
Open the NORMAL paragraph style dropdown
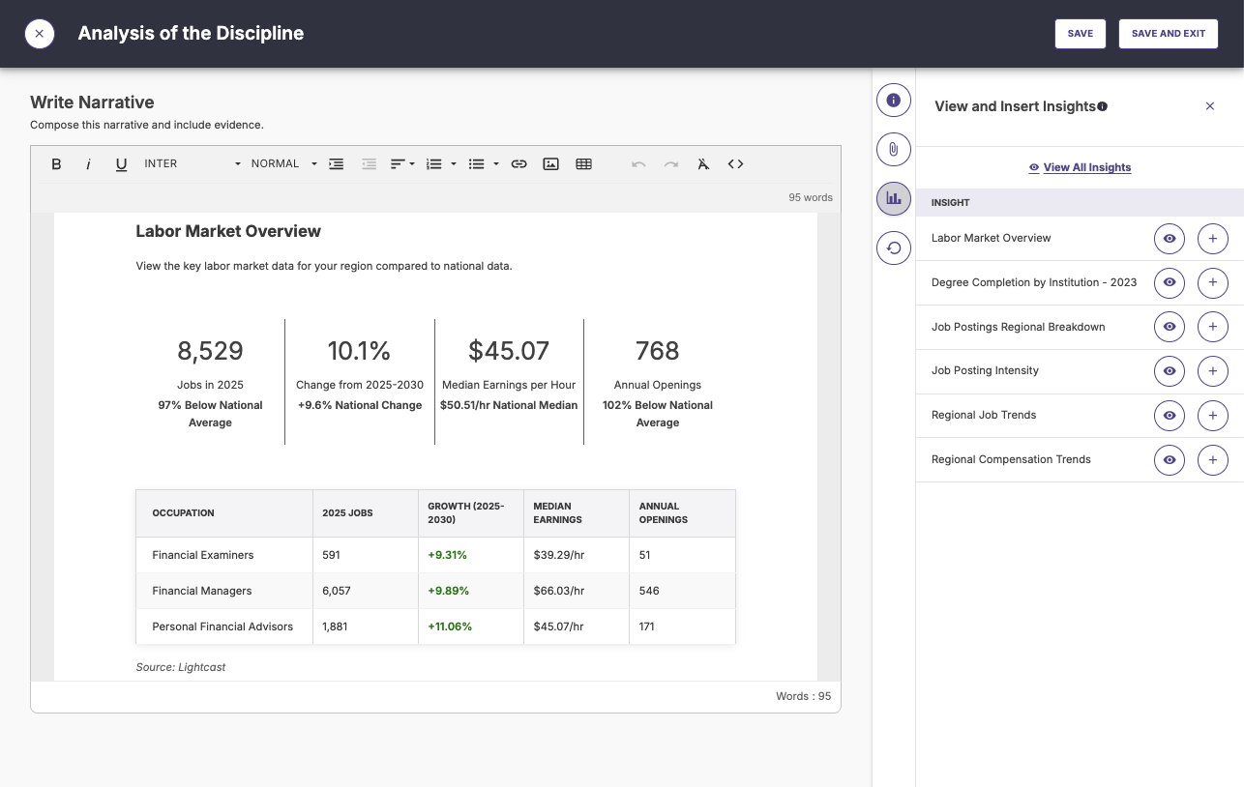(284, 164)
